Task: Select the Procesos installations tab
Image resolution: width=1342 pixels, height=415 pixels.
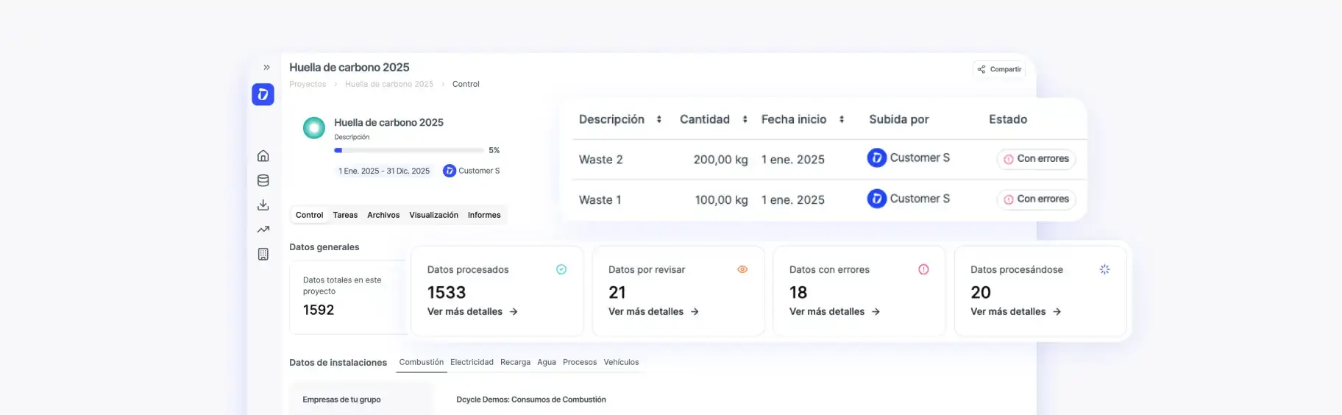Action: [580, 362]
